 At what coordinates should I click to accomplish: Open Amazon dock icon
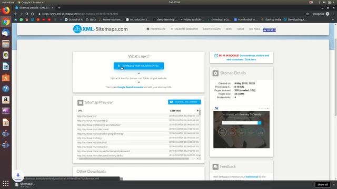tap(6, 100)
